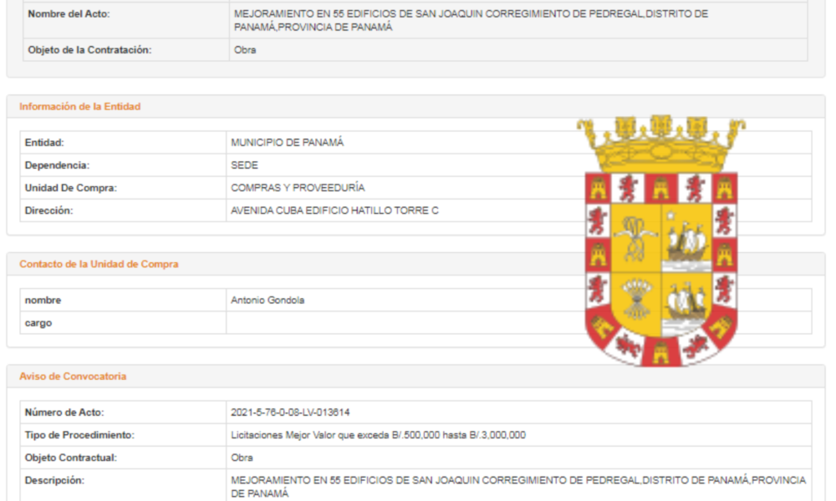Select the Descripción value text
Viewport: 836px width, 501px height.
[x=518, y=487]
